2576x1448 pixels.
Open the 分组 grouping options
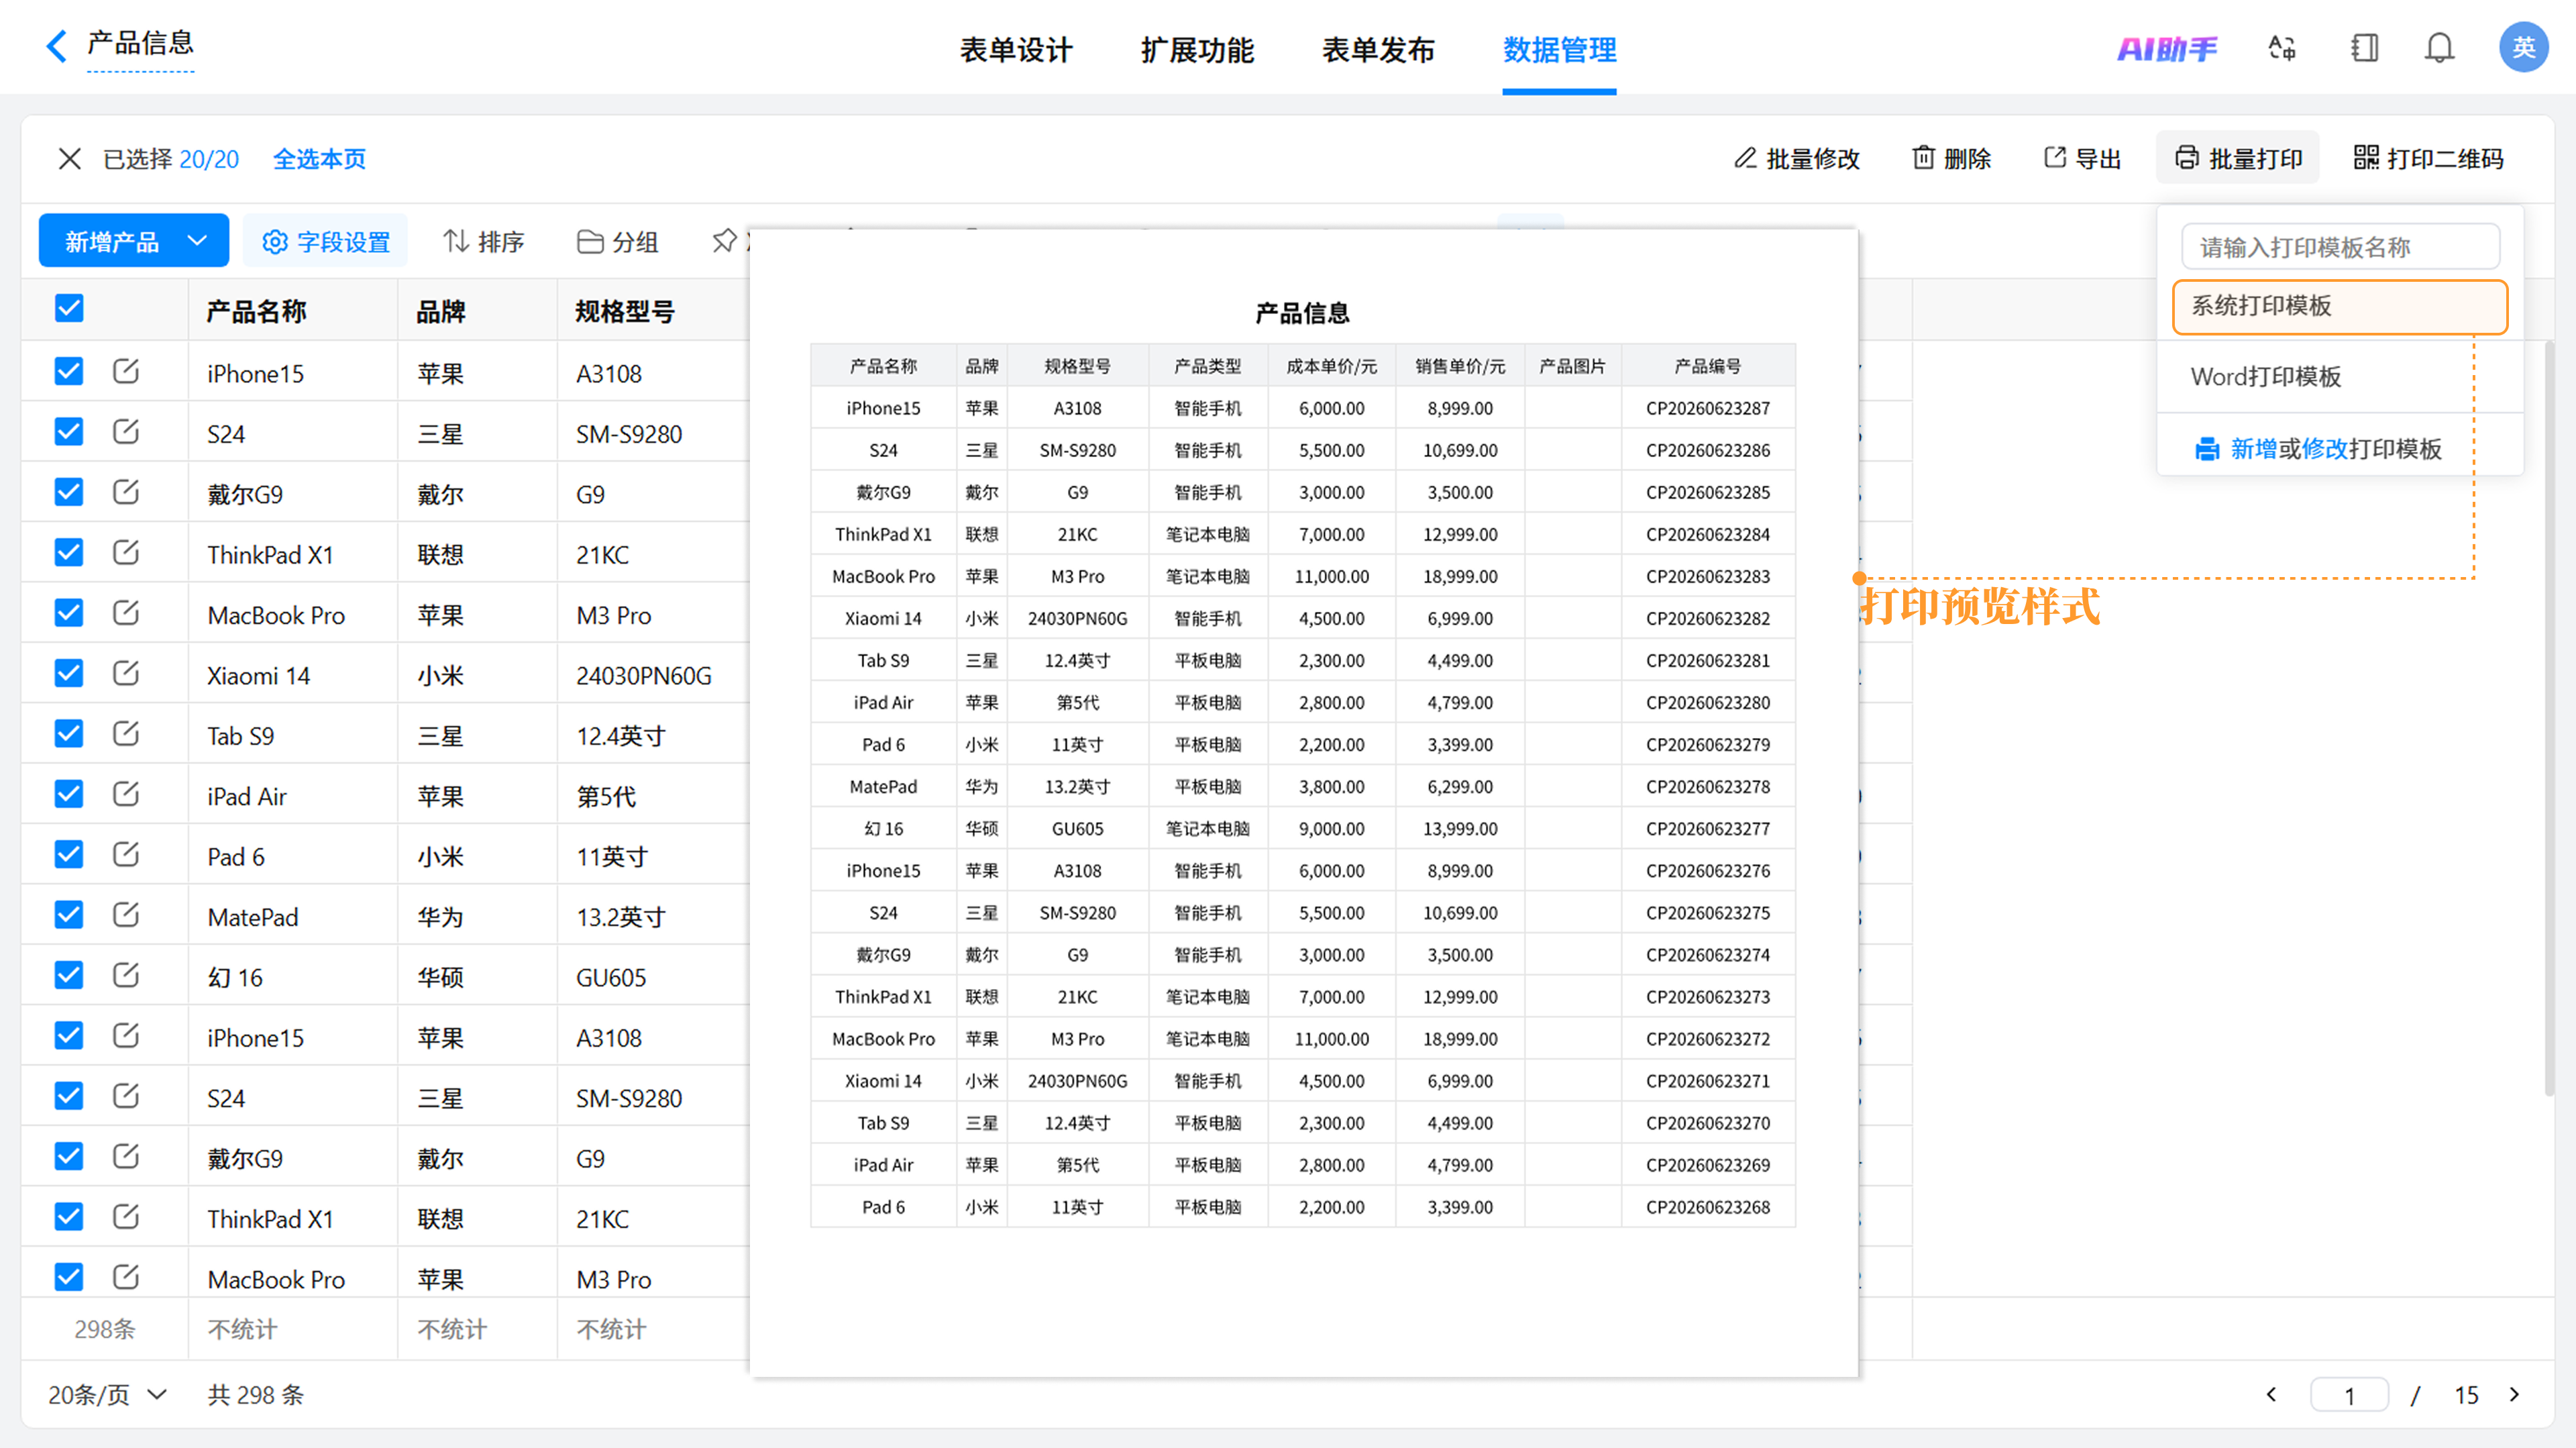tap(617, 241)
